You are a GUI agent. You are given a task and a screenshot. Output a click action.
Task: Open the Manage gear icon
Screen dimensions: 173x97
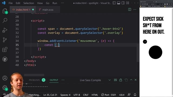click(x=5, y=88)
